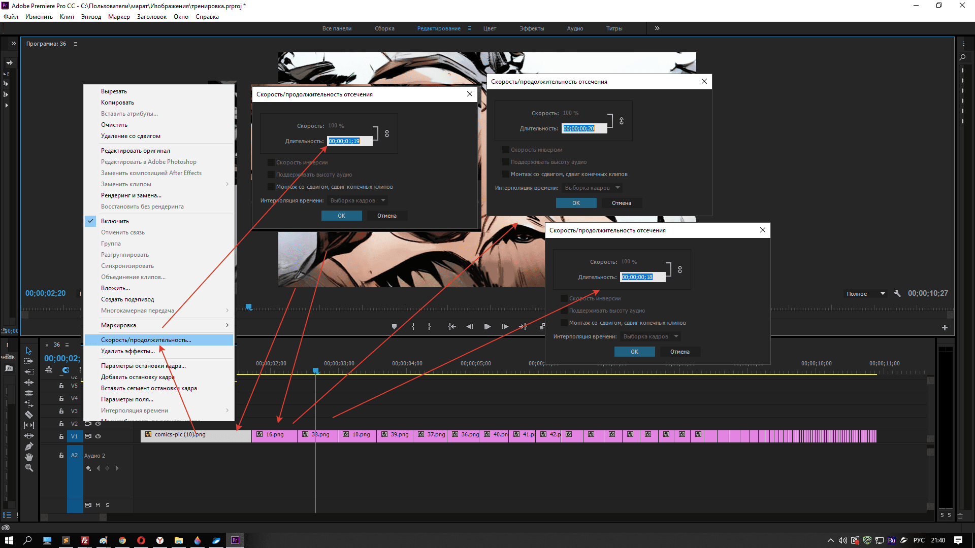
Task: Switch to the Эффекты workspace tab
Action: 532,28
